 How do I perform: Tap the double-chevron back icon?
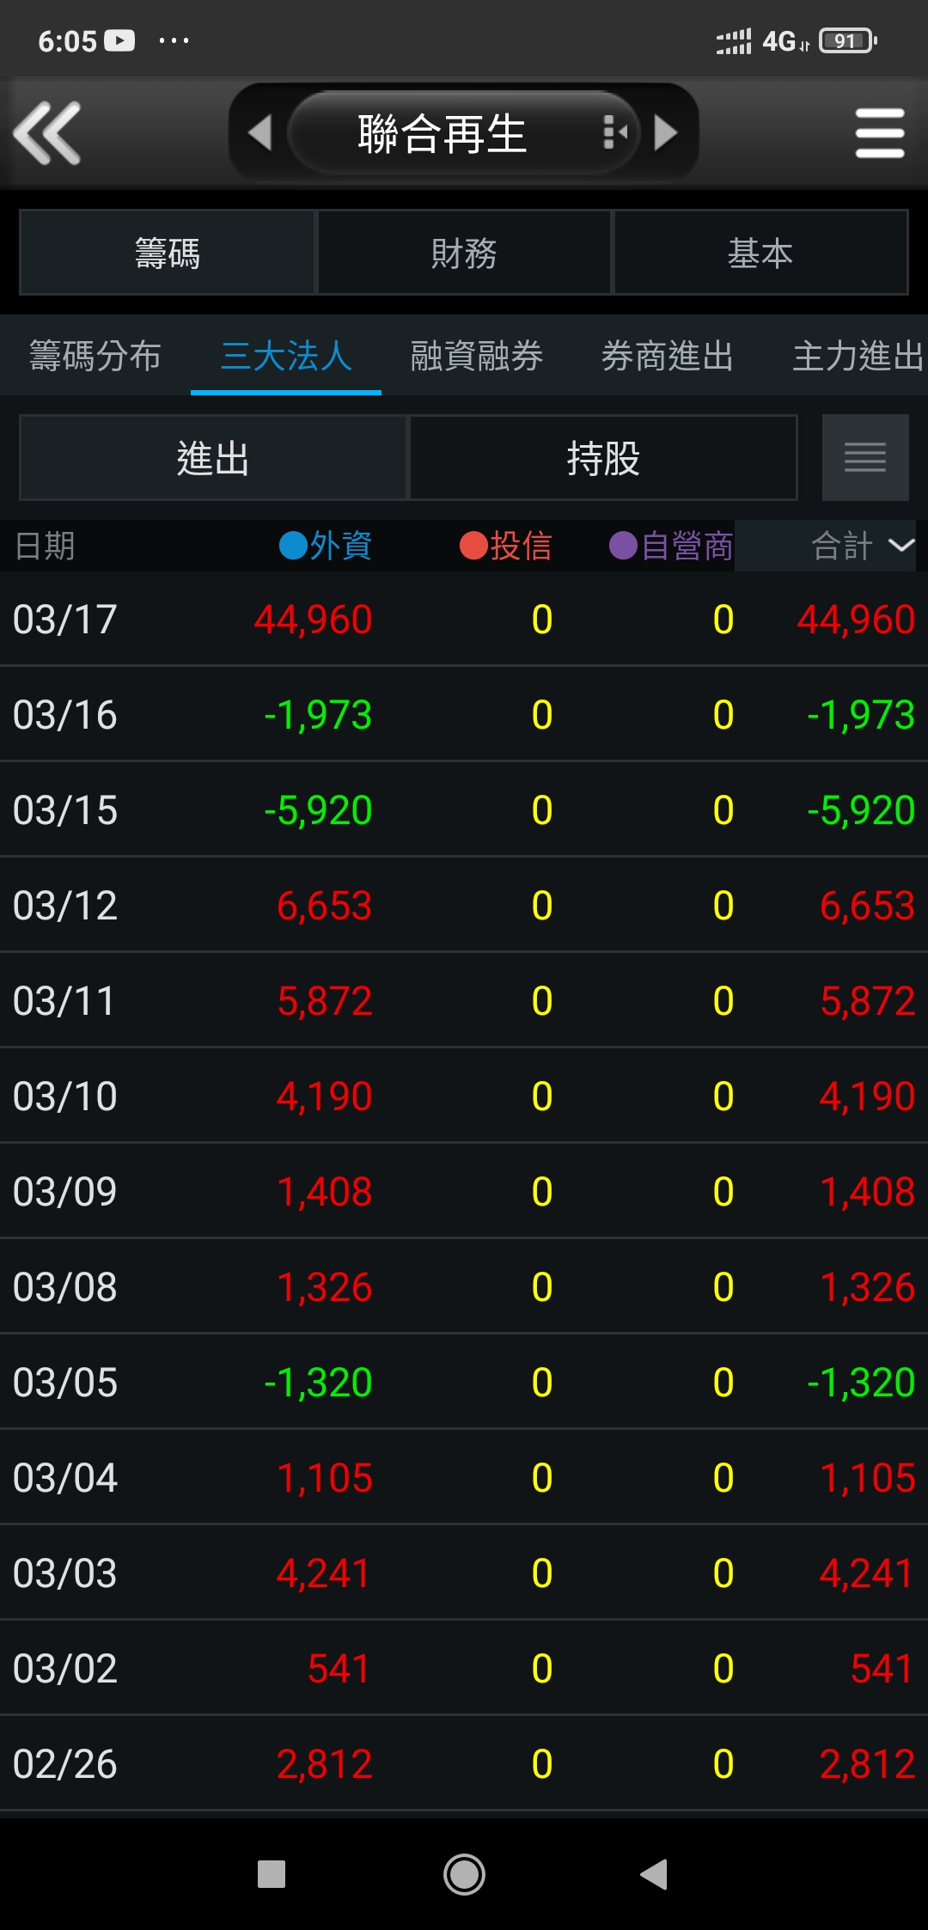click(x=48, y=133)
